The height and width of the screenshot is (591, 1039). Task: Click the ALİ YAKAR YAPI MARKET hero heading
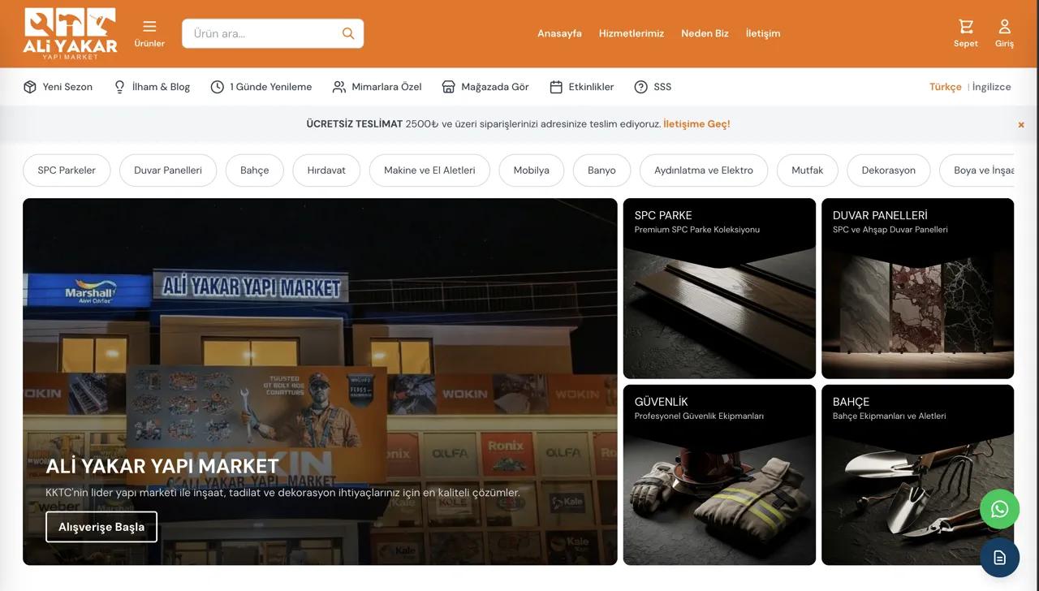pyautogui.click(x=162, y=466)
